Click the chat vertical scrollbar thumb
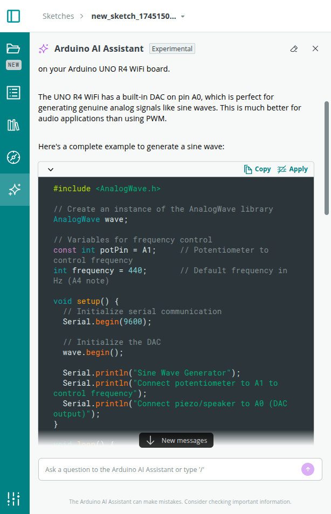The image size is (331, 514). pos(326,158)
